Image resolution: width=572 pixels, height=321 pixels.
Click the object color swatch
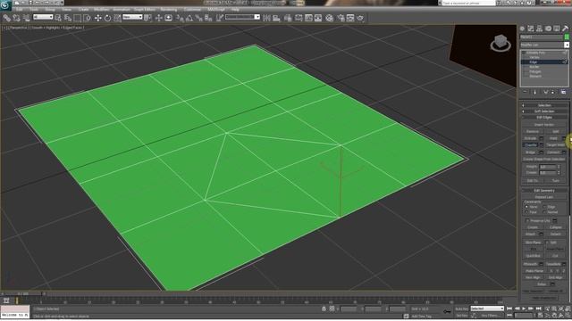pos(567,37)
